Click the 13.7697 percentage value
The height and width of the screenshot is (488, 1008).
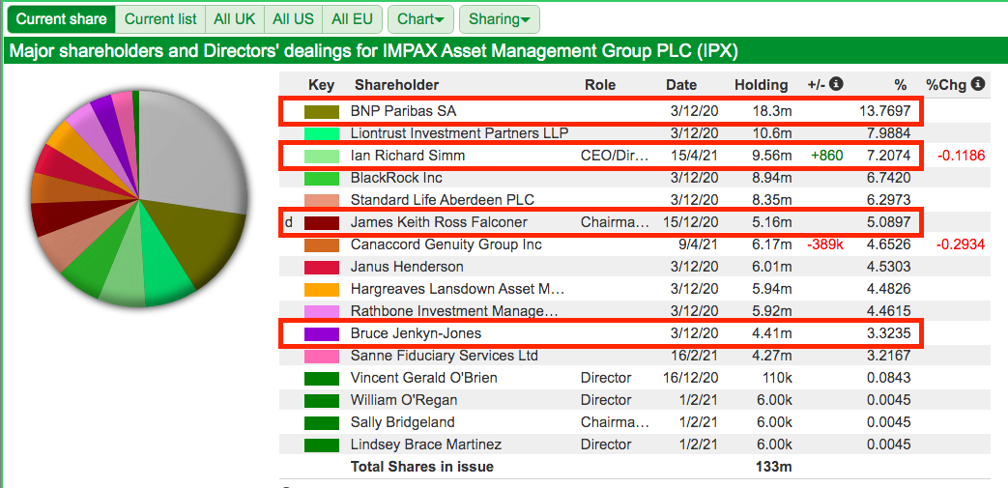click(x=884, y=111)
